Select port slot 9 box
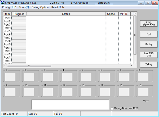This screenshot has width=159, height=117. coord(11,92)
